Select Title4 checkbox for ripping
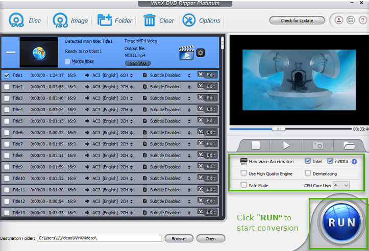Viewport: 369px width, 251px height. pyautogui.click(x=7, y=110)
